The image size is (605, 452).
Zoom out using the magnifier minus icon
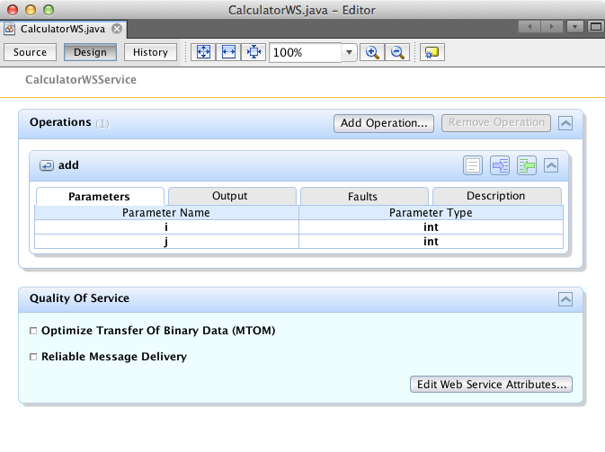[396, 53]
